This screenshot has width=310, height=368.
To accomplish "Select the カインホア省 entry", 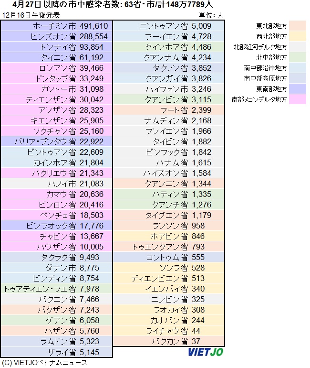I will point(54,162).
